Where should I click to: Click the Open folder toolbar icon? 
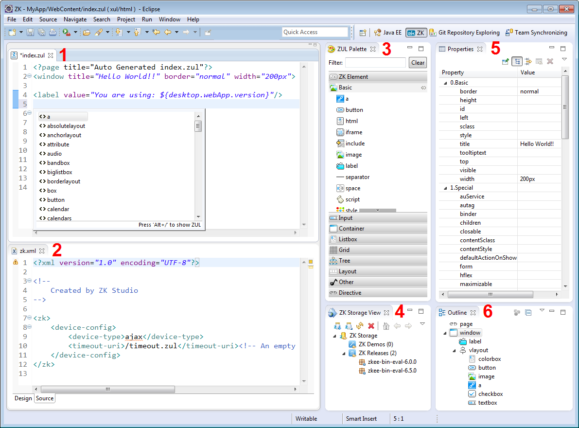tap(87, 33)
